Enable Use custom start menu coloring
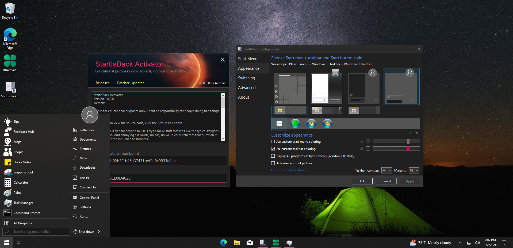Viewport: 513px width, 248px height. (x=273, y=142)
